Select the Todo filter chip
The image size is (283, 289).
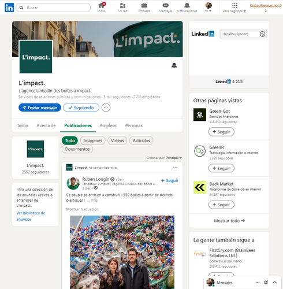tap(70, 140)
